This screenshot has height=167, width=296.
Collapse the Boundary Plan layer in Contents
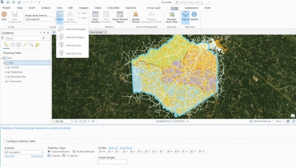coord(6,77)
